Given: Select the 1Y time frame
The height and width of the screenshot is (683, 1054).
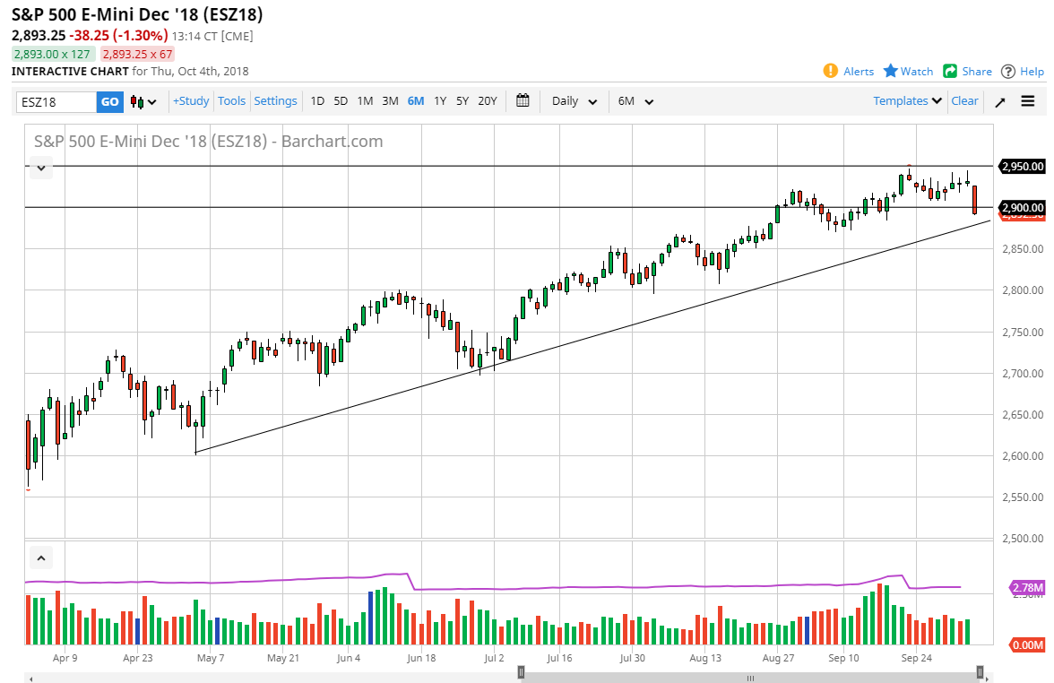Looking at the screenshot, I should pos(440,101).
